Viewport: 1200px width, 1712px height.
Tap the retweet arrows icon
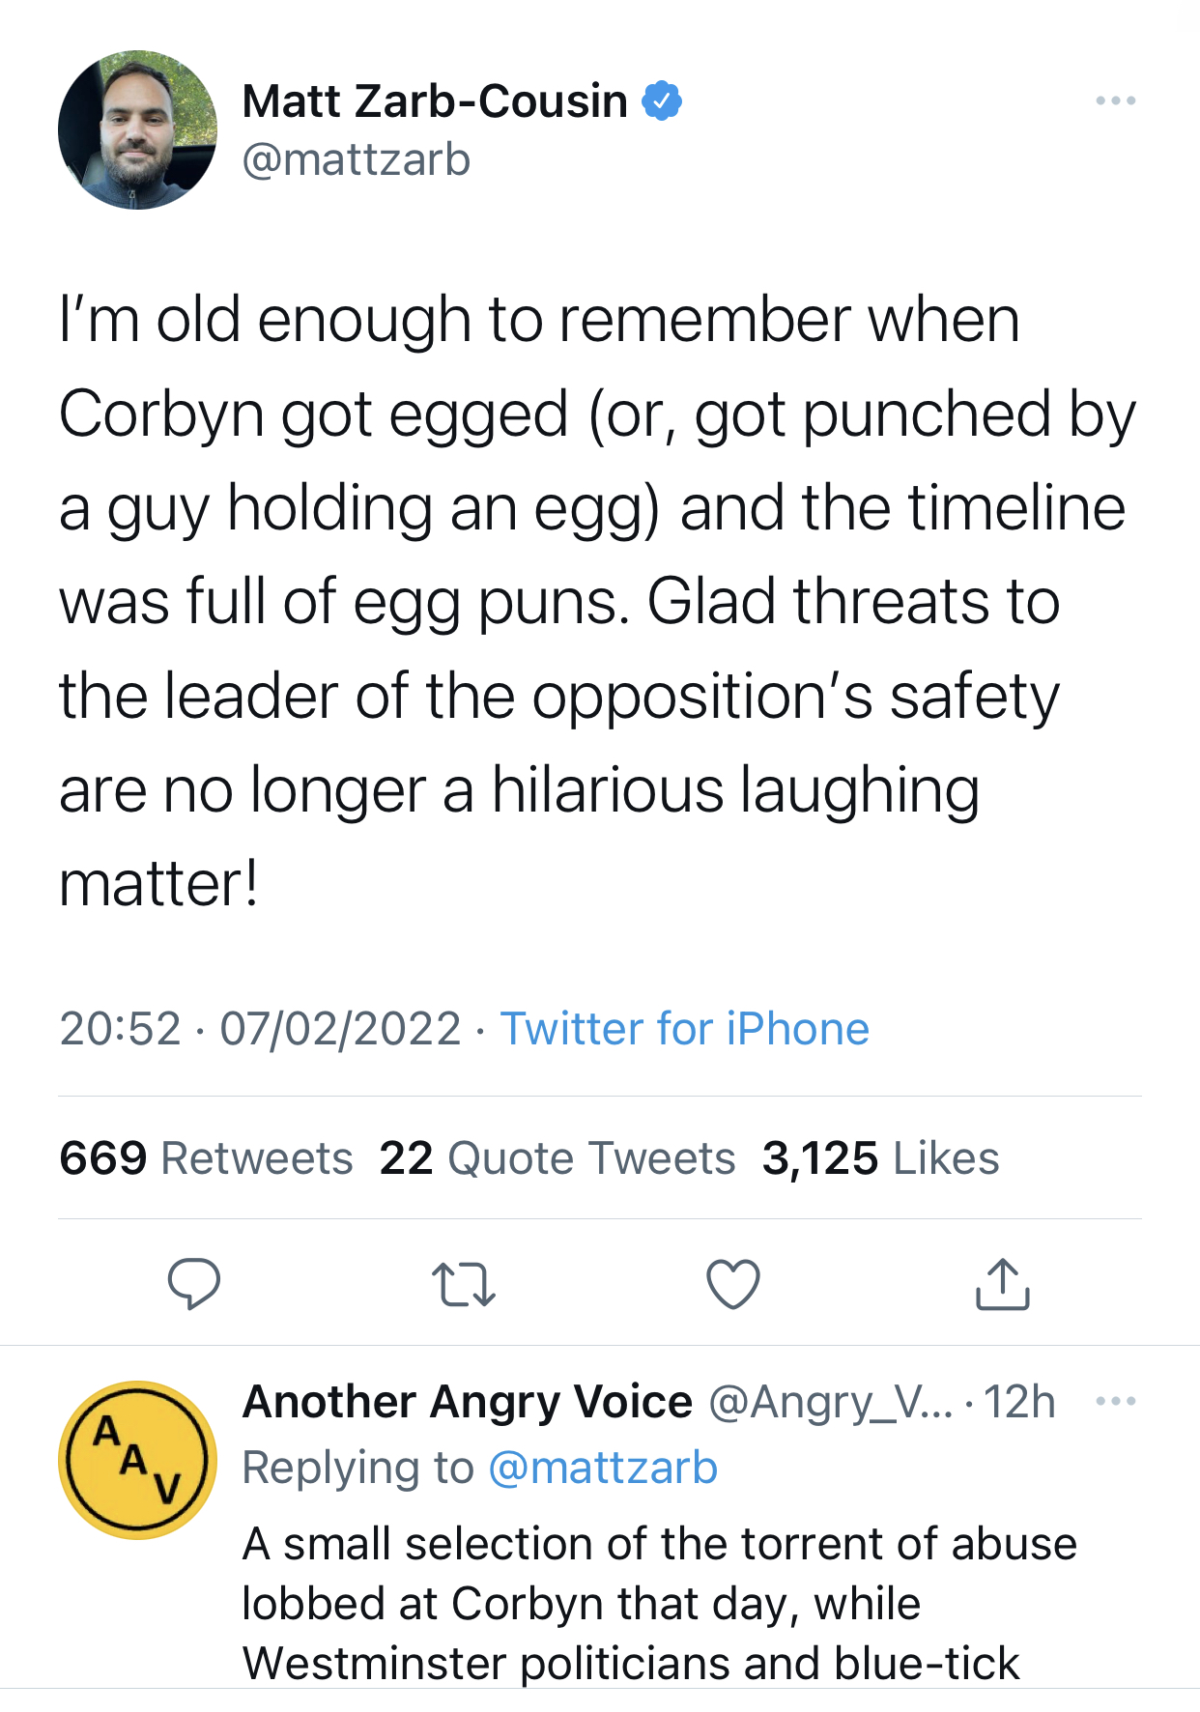(x=463, y=1284)
